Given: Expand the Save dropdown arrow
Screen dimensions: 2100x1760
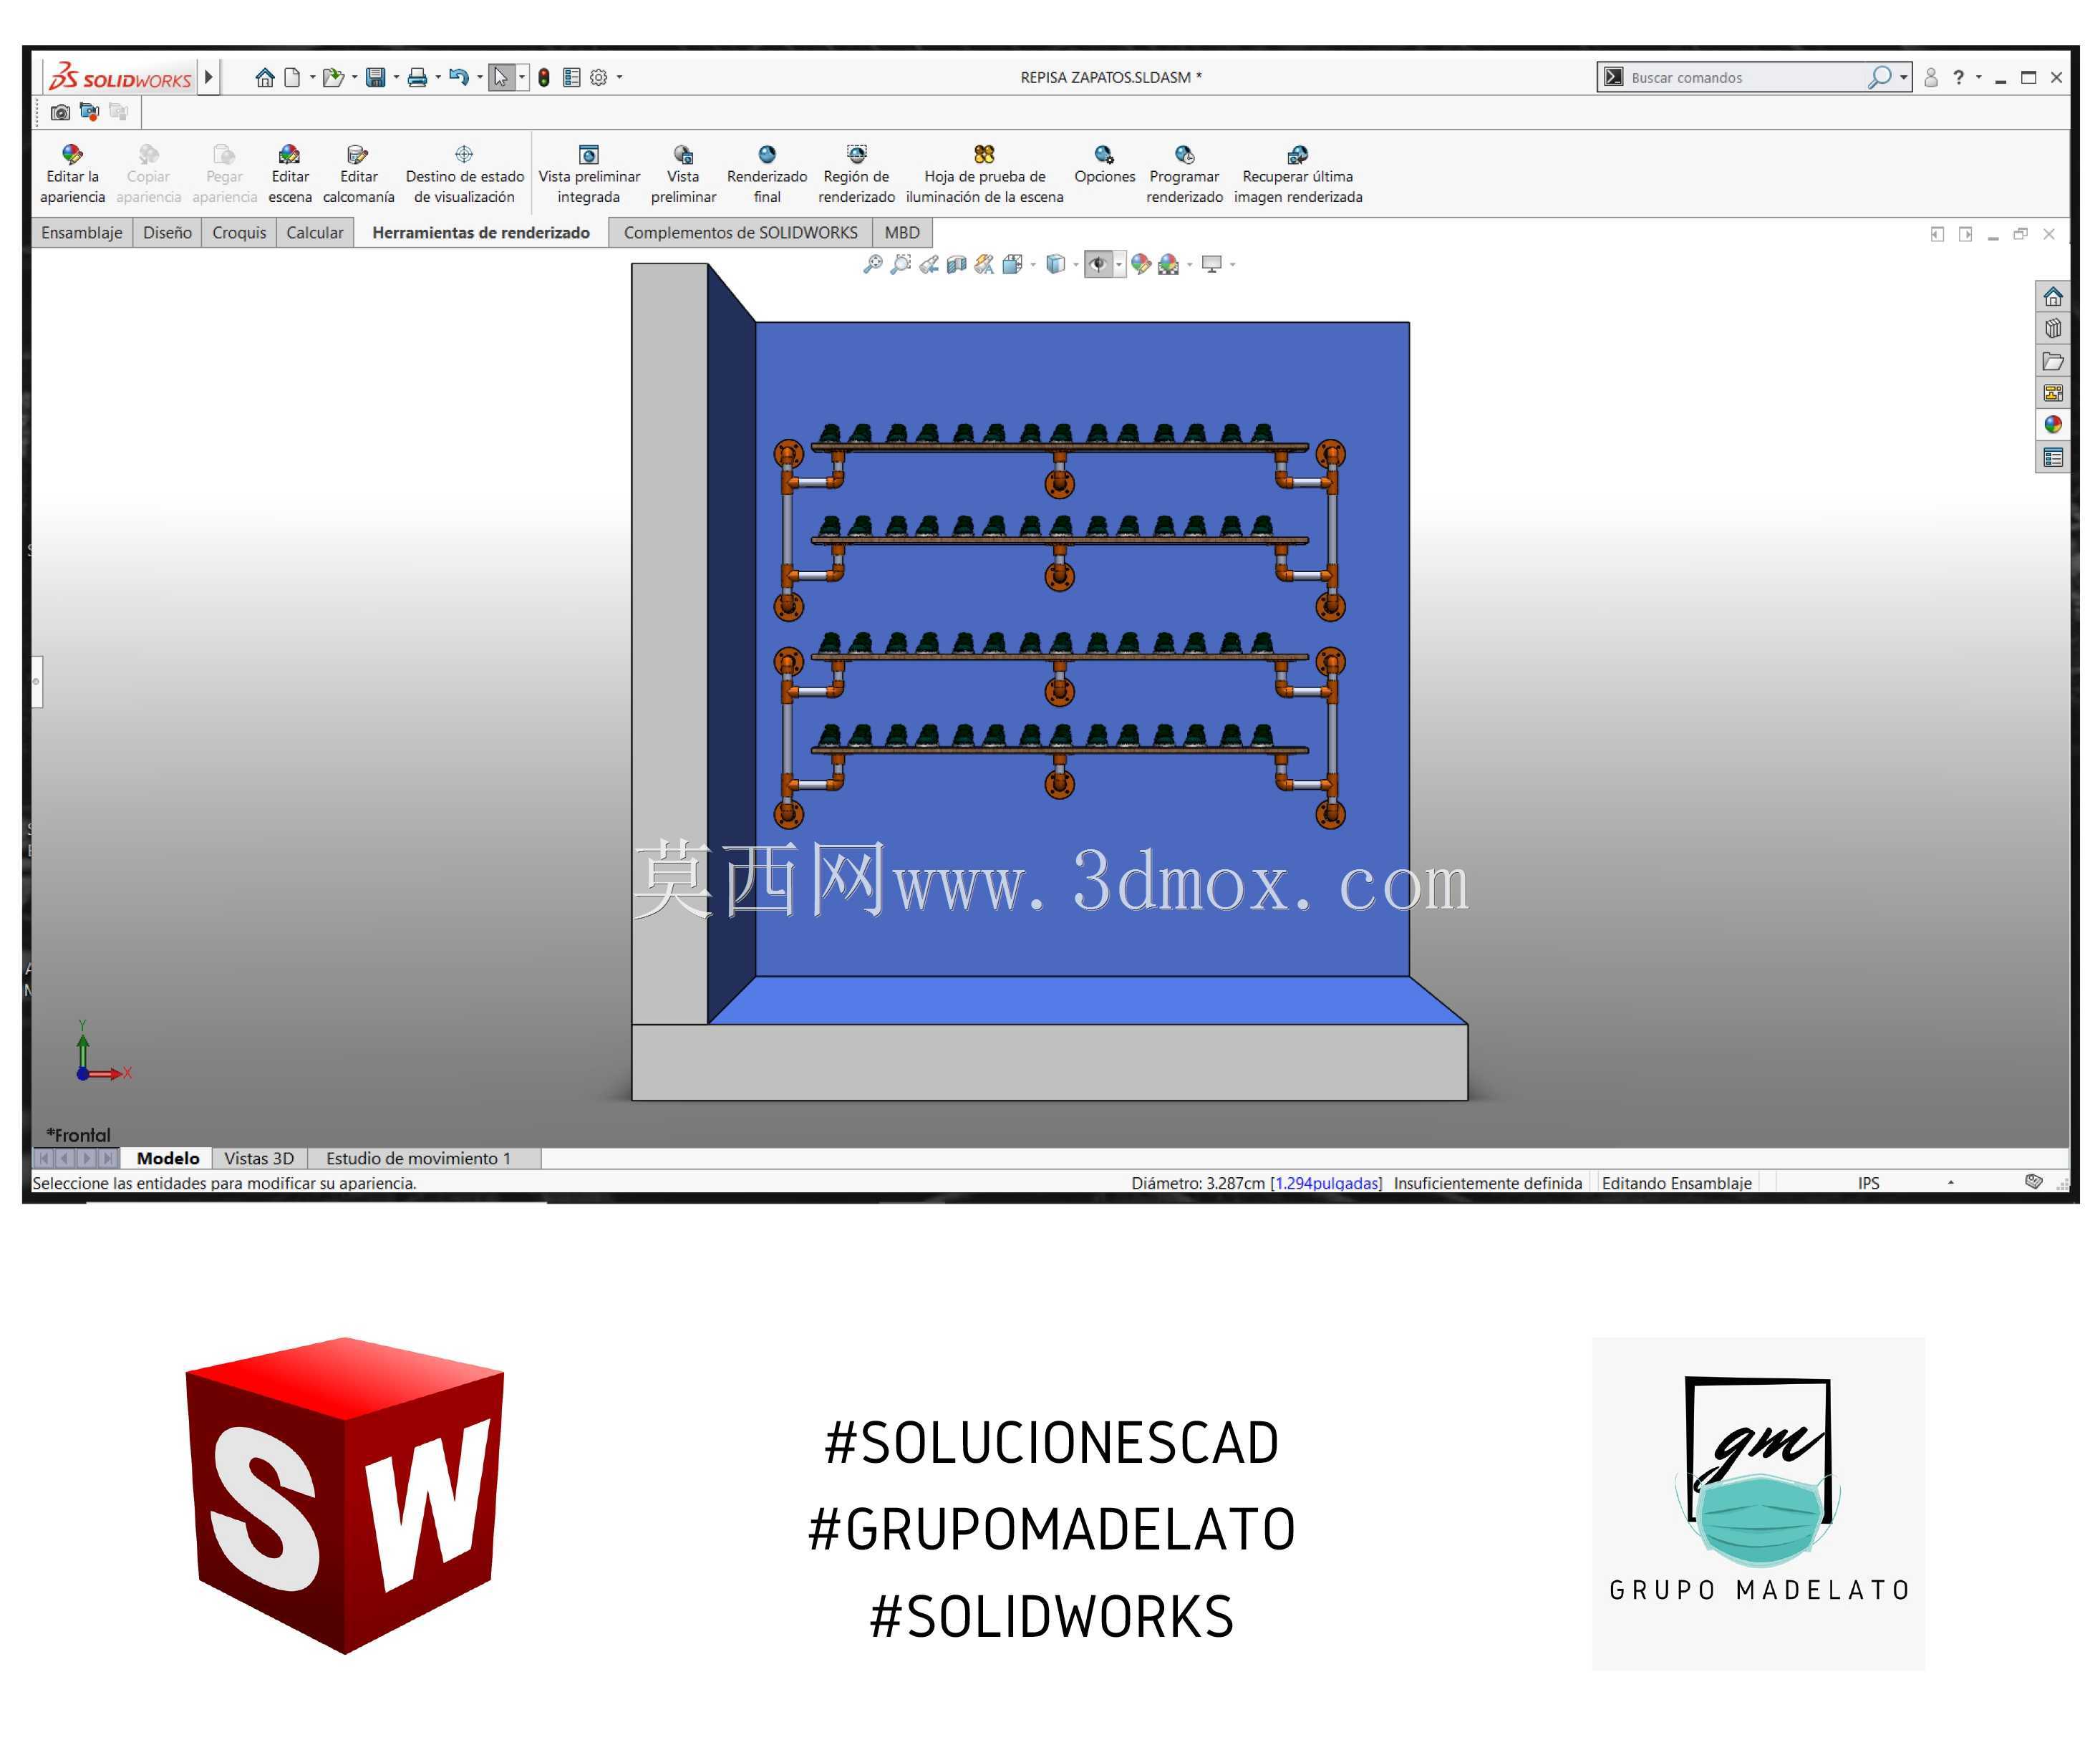Looking at the screenshot, I should 396,77.
